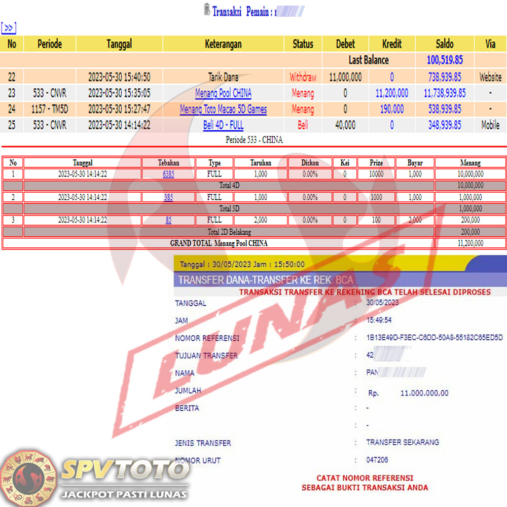Click bet number 6385 link
The image size is (507, 507).
pyautogui.click(x=168, y=174)
